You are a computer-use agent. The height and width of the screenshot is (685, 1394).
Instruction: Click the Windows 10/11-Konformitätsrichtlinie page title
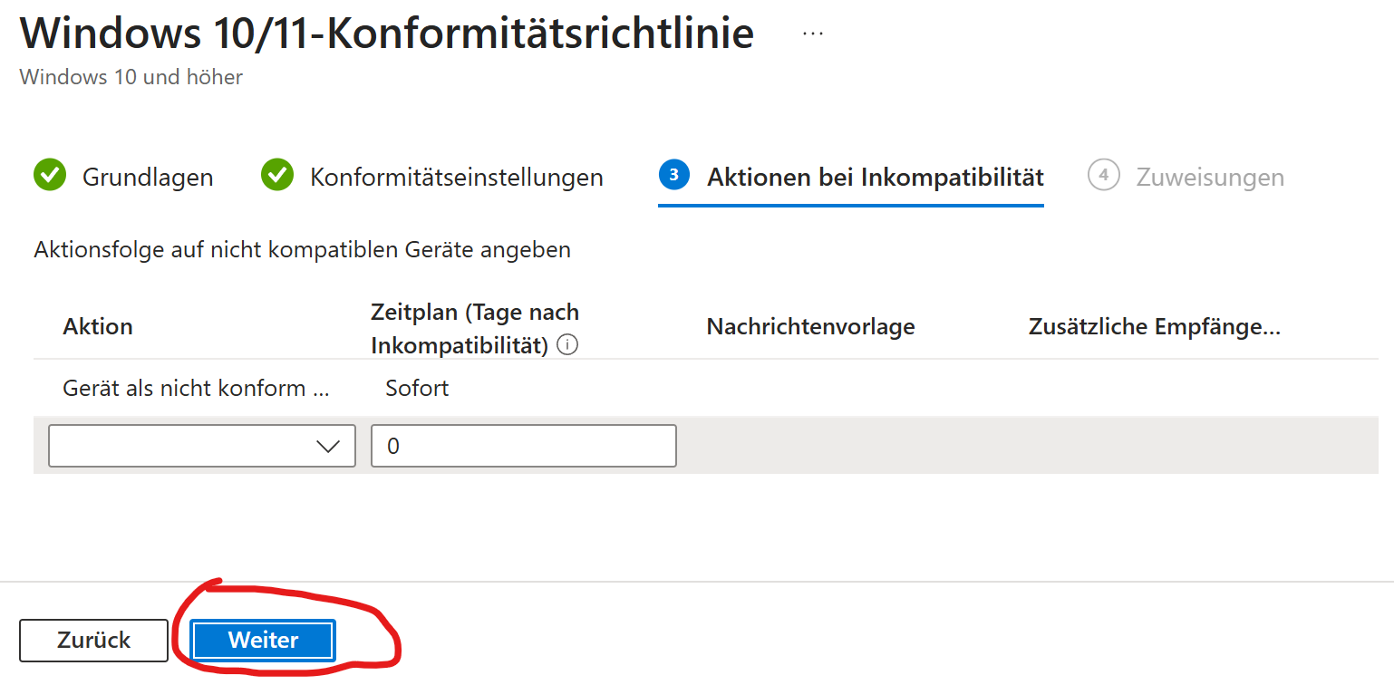pos(387,34)
